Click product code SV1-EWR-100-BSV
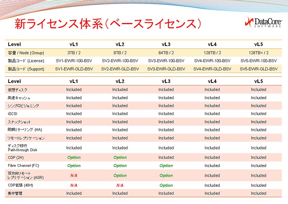Viewport: 288px width, 204px height. [x=74, y=61]
